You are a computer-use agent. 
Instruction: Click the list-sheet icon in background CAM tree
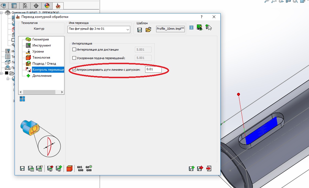click(x=7, y=57)
